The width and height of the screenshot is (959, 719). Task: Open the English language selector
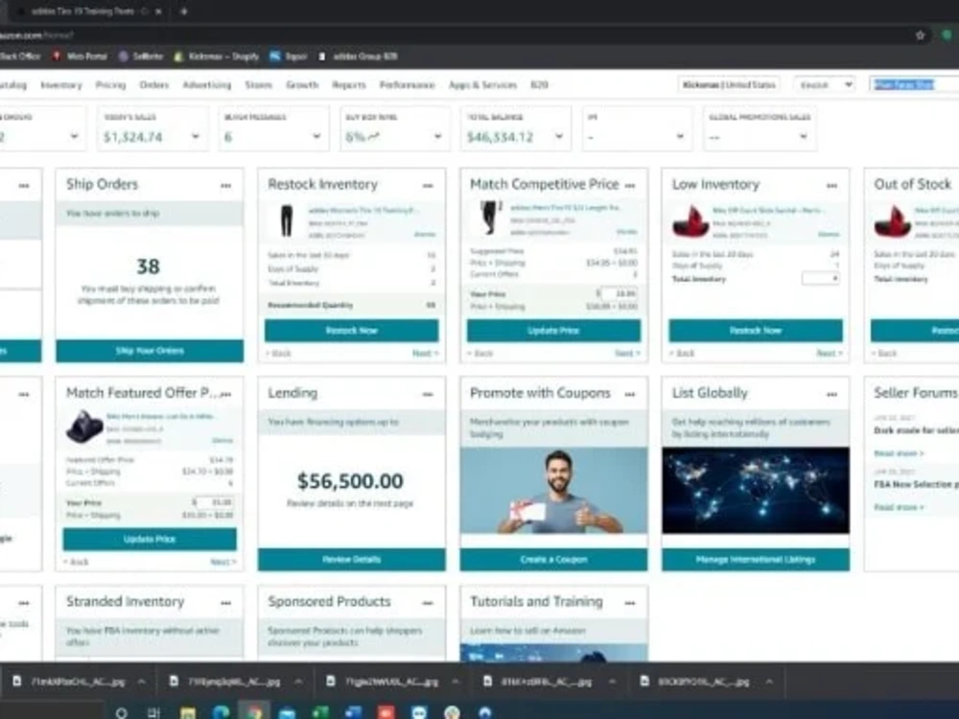tap(825, 84)
